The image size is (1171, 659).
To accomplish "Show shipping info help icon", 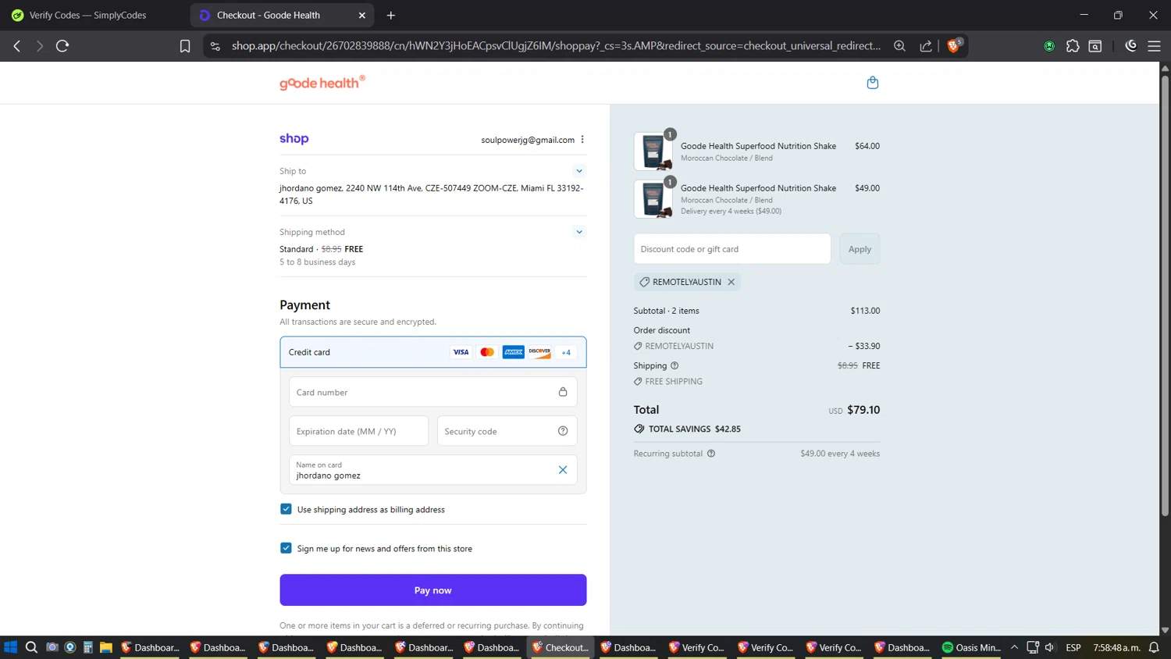I will click(674, 365).
